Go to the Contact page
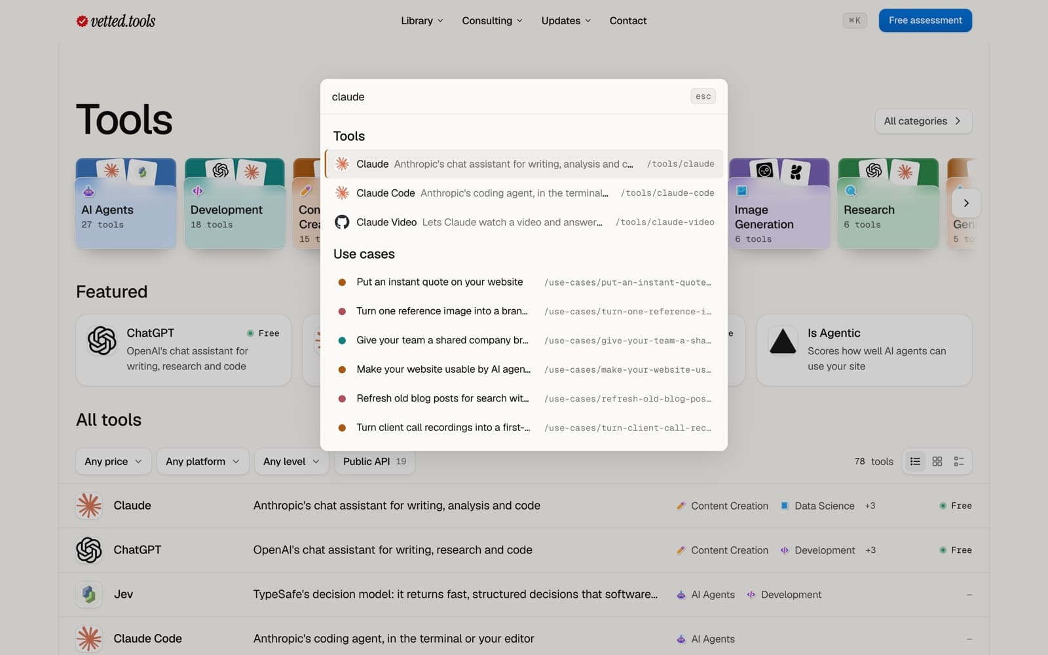 627,21
